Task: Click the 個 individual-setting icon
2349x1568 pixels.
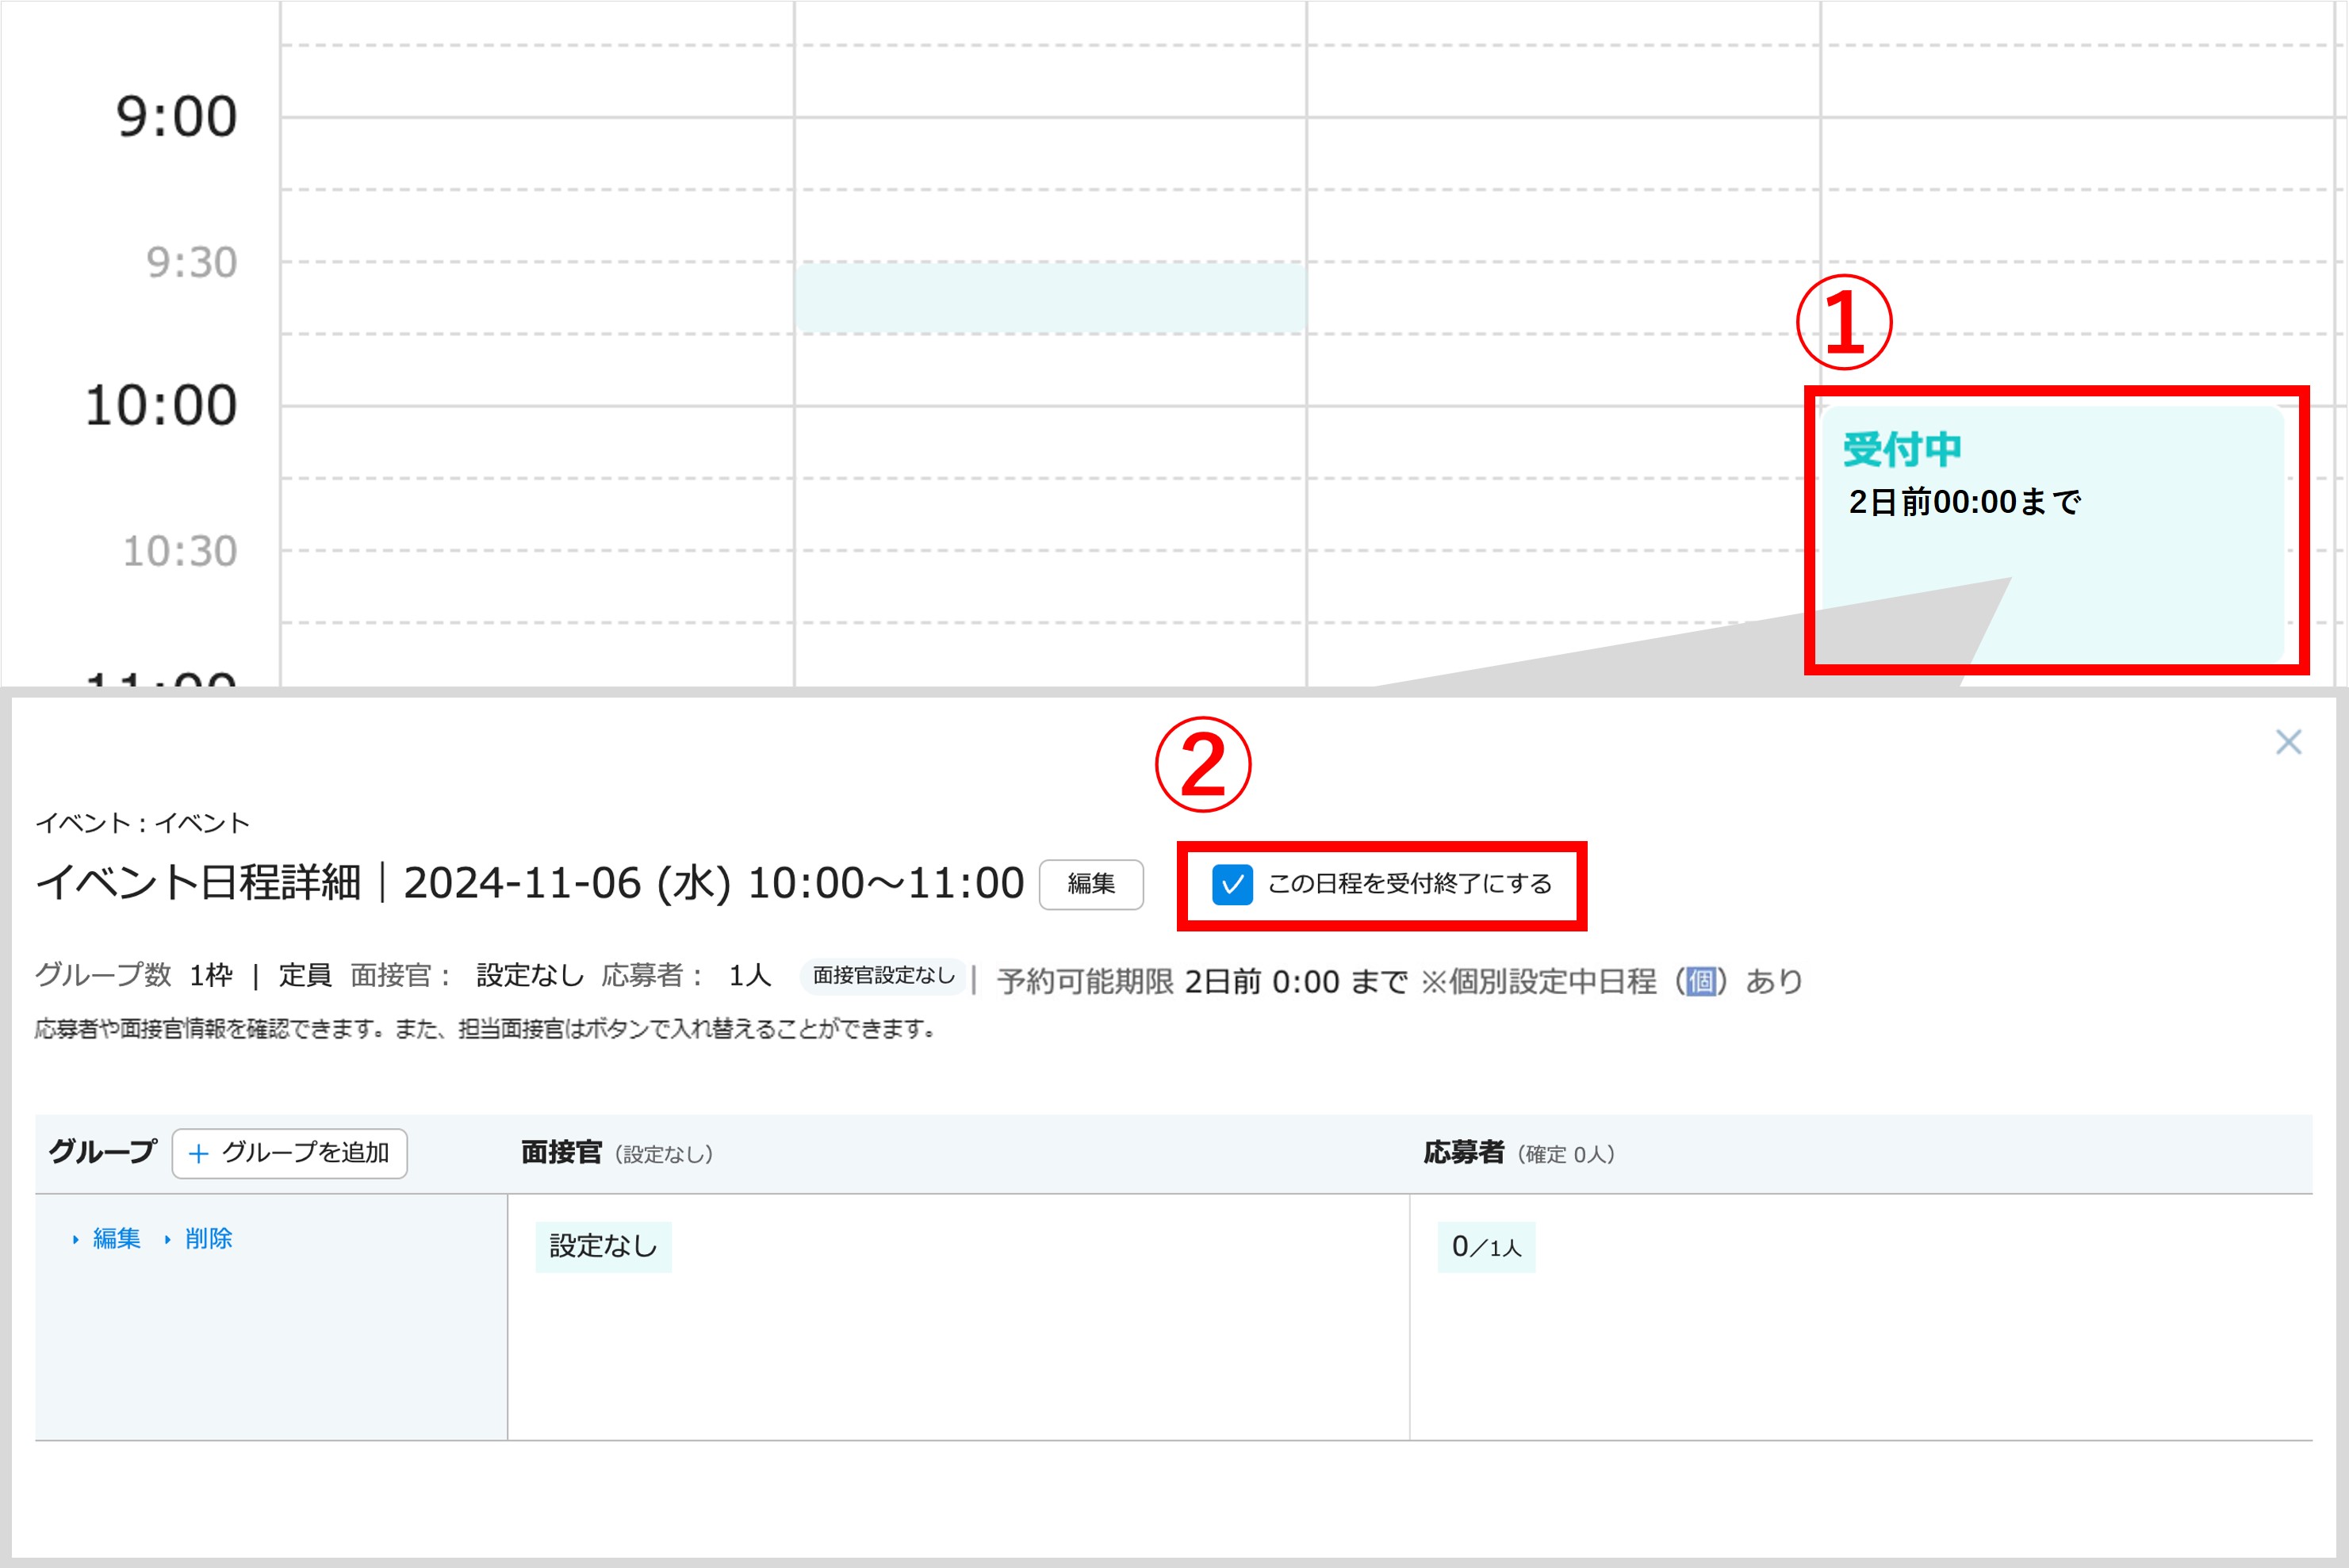Action: click(x=1699, y=981)
